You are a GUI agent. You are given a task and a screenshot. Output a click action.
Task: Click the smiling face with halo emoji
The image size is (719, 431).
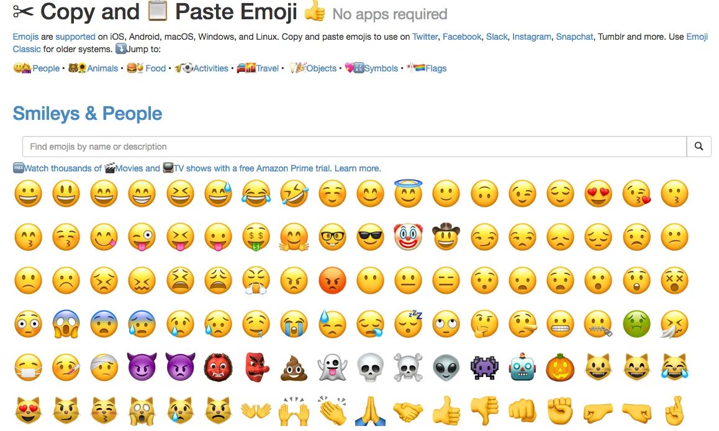pyautogui.click(x=408, y=193)
